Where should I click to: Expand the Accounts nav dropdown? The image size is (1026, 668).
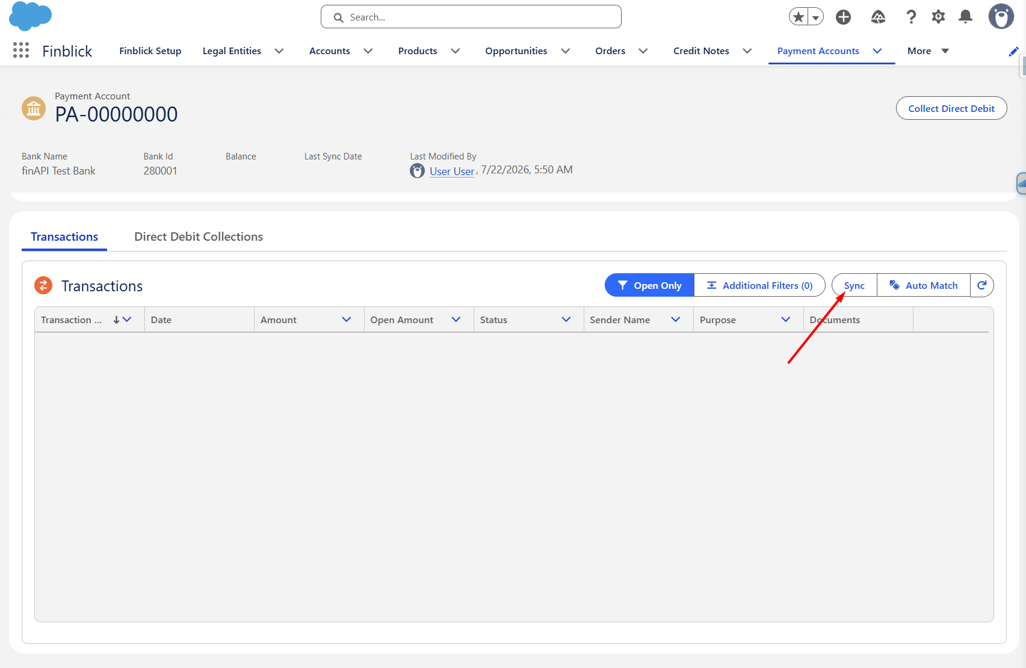[368, 51]
